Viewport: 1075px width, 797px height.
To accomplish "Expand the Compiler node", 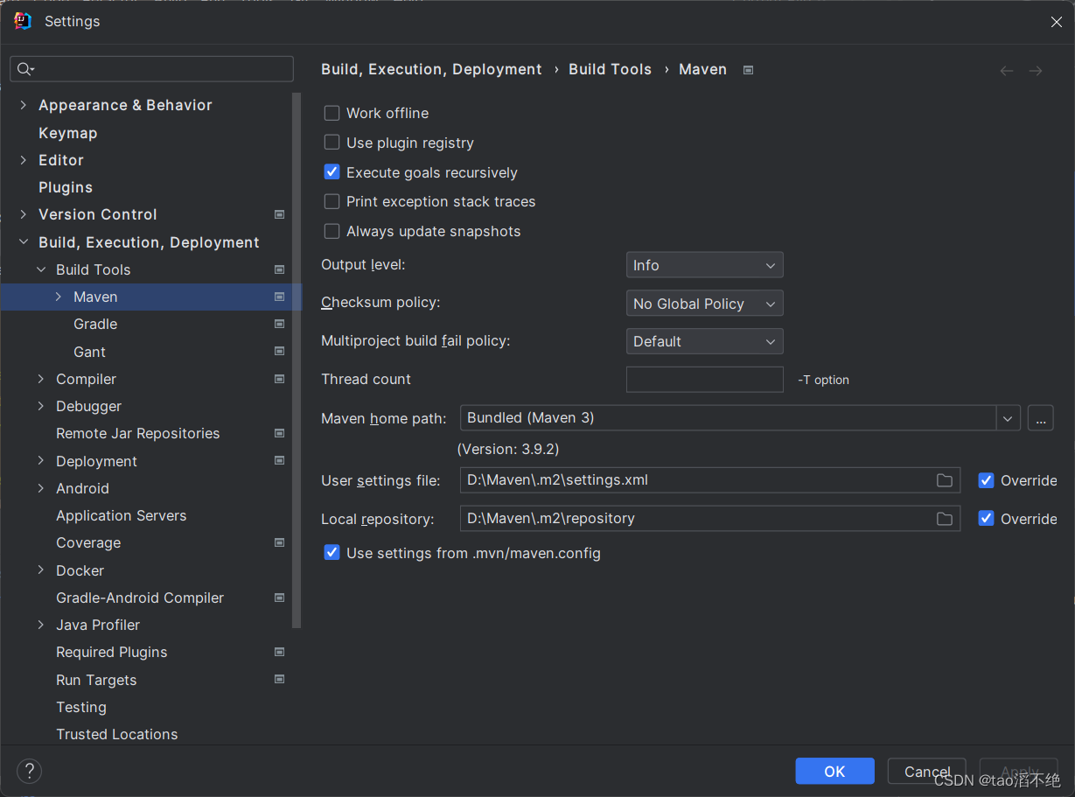I will (x=41, y=379).
